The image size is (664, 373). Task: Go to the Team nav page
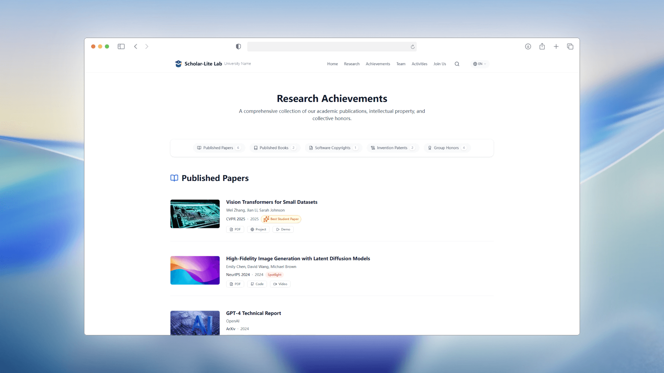pos(400,64)
